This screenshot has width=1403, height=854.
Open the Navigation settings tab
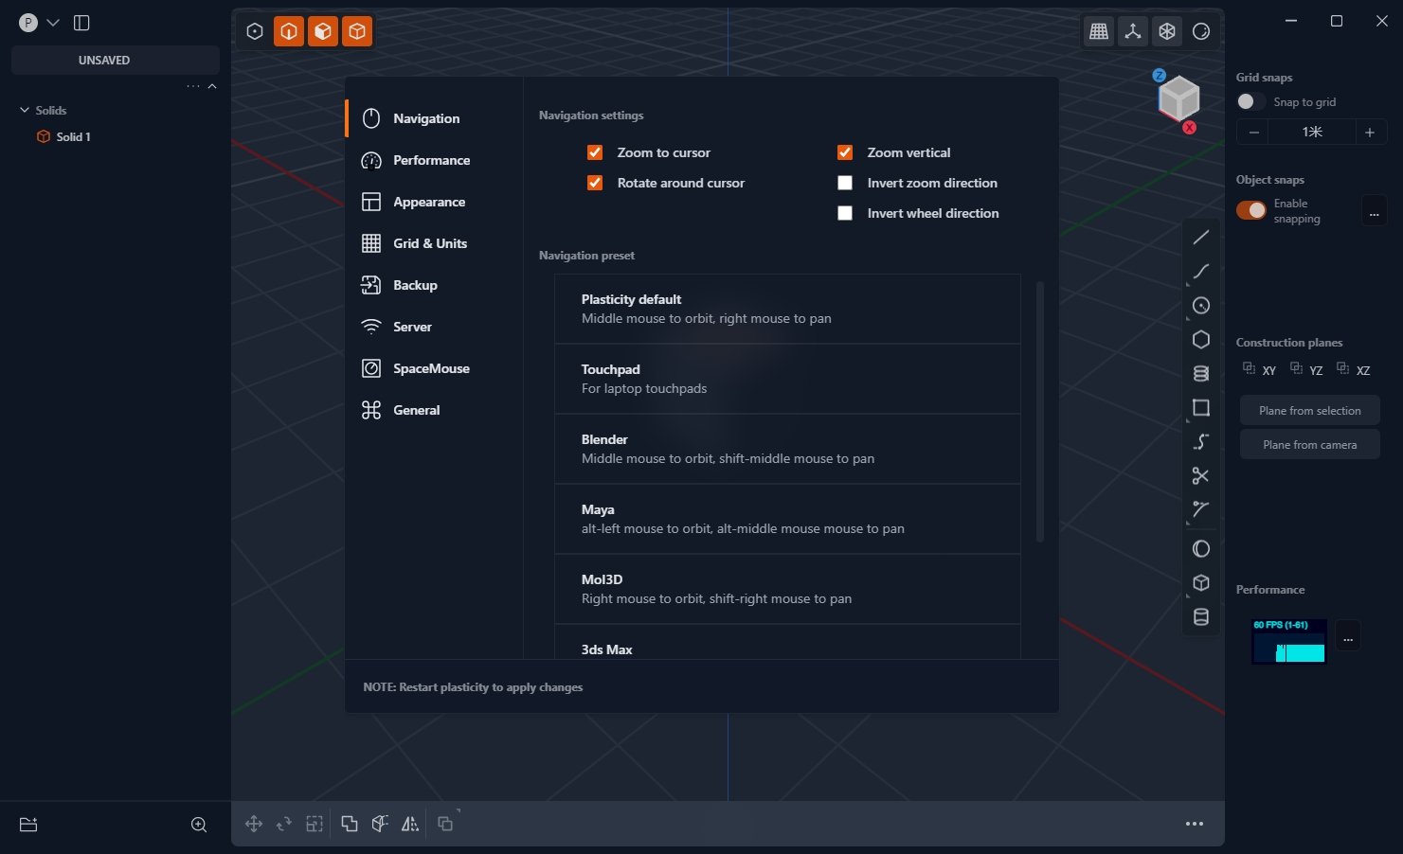point(434,118)
